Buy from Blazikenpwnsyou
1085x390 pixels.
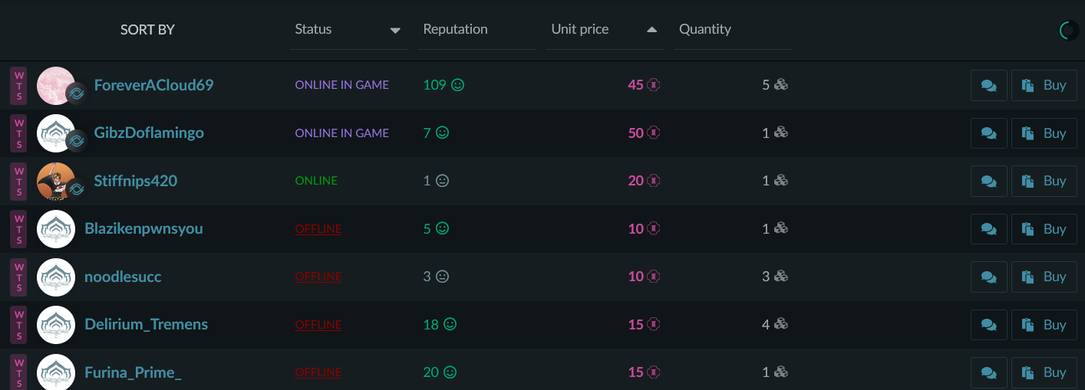coord(1044,229)
